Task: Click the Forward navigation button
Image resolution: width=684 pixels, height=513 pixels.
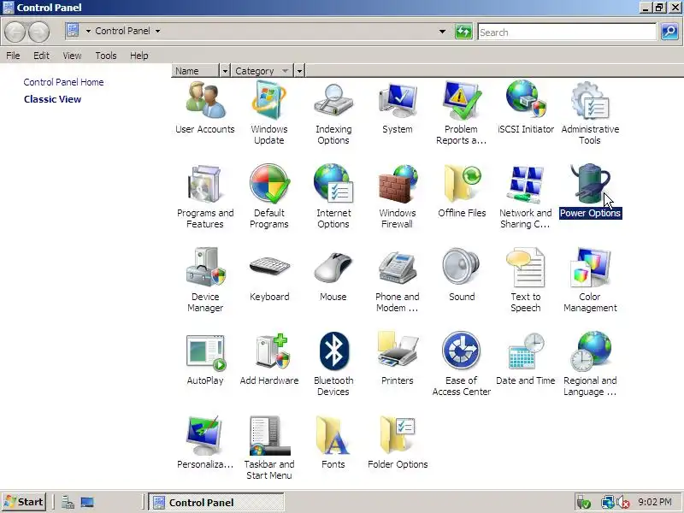Action: point(38,32)
